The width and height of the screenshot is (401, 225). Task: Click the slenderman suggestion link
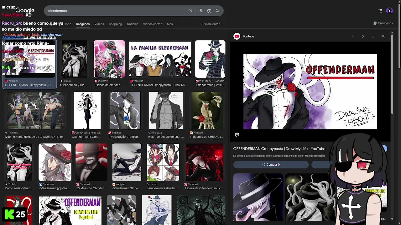(52, 35)
